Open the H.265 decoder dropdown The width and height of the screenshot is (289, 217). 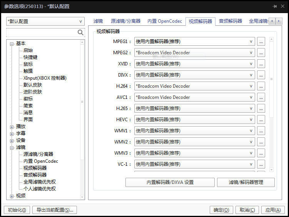pos(194,108)
